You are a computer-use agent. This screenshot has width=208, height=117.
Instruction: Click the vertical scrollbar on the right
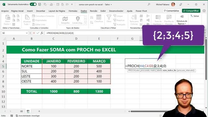pos(206,60)
